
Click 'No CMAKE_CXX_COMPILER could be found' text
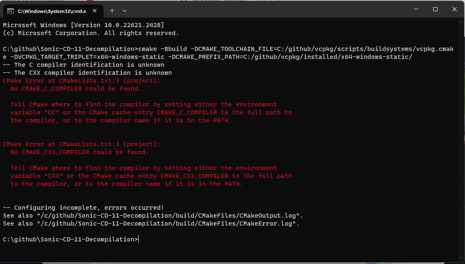click(x=79, y=152)
